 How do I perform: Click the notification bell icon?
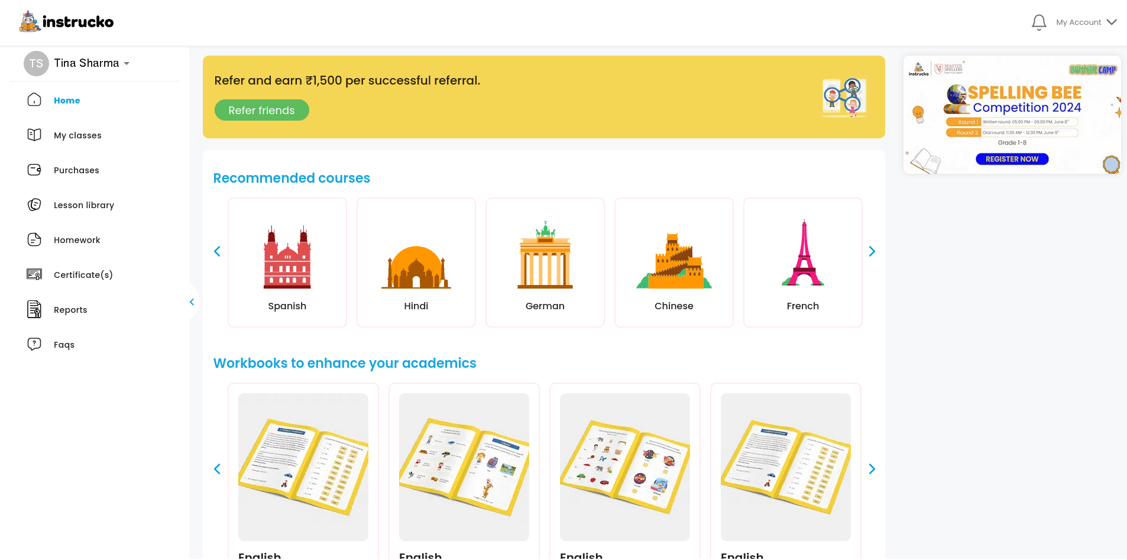pos(1038,22)
